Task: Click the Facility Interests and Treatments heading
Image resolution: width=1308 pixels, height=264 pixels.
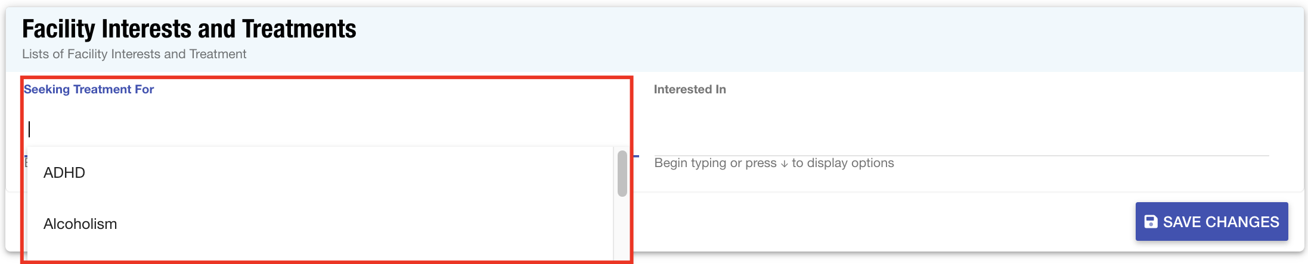Action: (x=189, y=29)
